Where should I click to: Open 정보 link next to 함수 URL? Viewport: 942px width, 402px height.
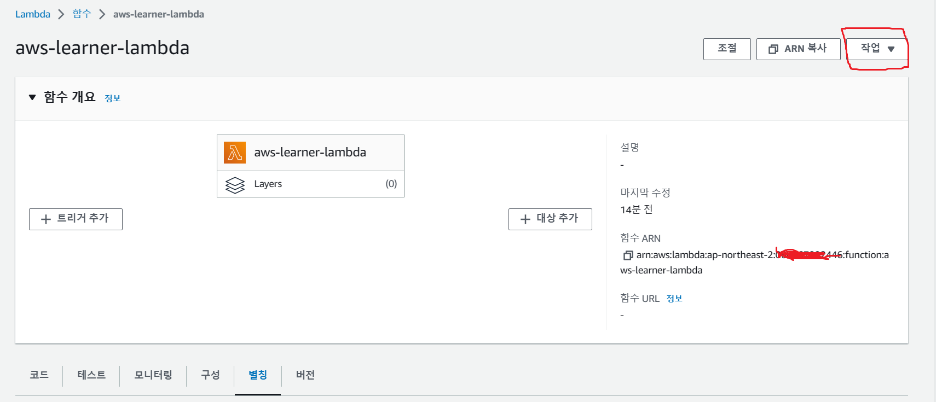click(674, 299)
